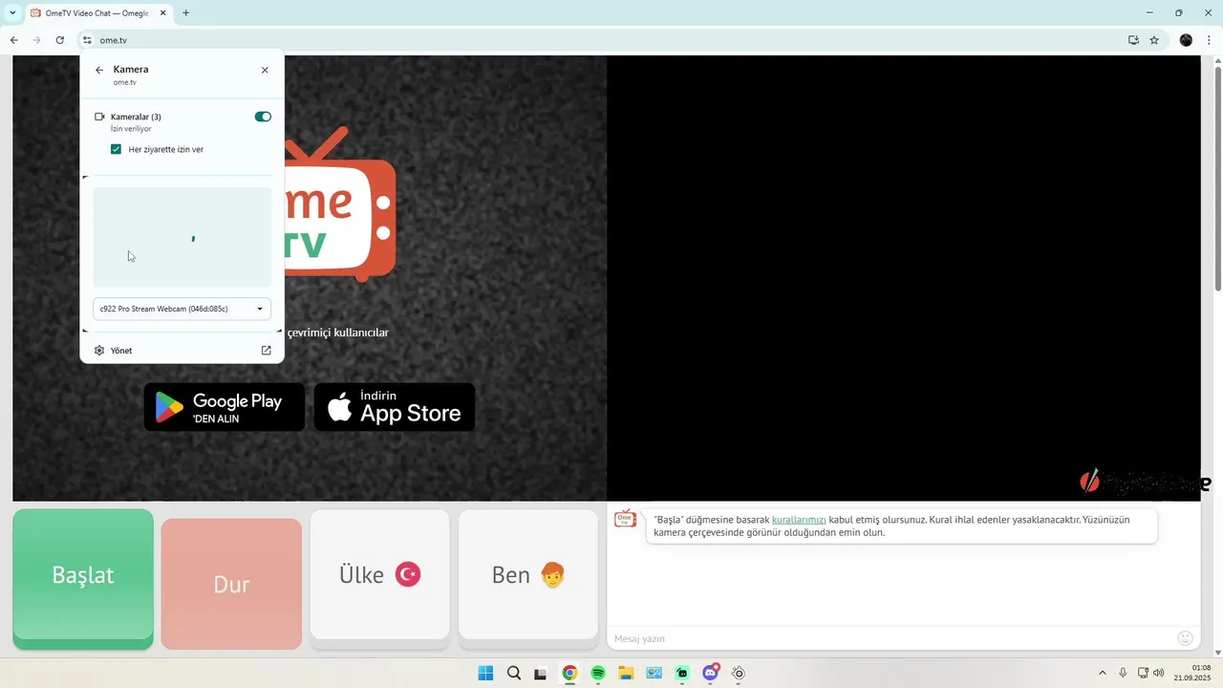Go back in the Kamera panel
Image resolution: width=1223 pixels, height=688 pixels.
99,70
